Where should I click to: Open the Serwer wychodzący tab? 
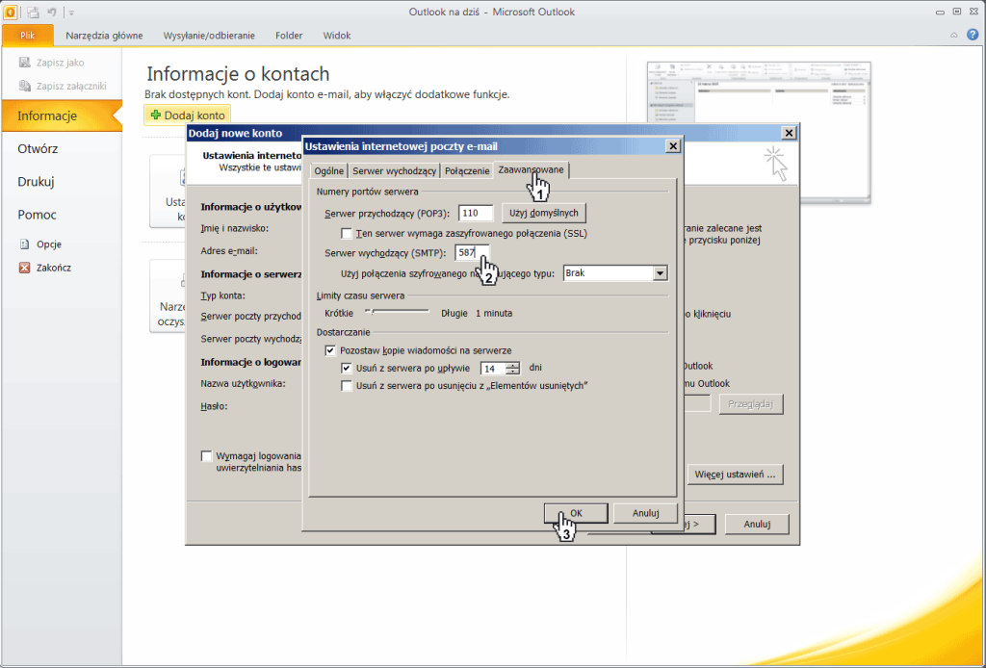[394, 171]
